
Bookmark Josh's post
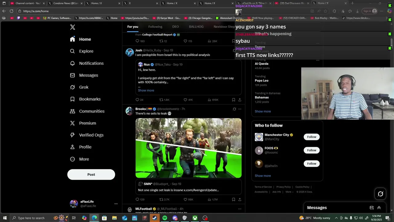(233, 100)
